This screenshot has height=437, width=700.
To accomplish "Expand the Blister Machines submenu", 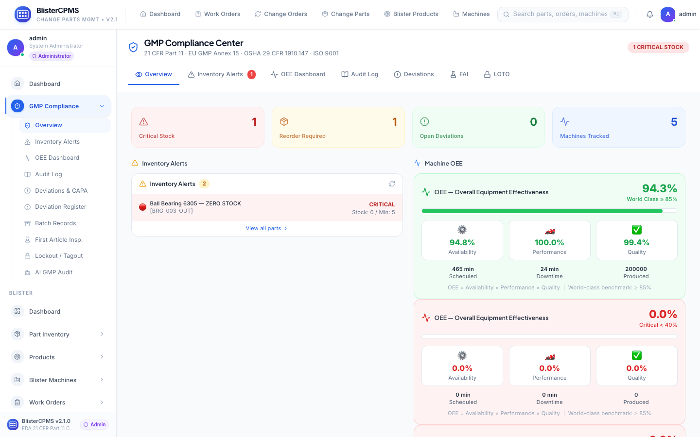I will pos(102,380).
